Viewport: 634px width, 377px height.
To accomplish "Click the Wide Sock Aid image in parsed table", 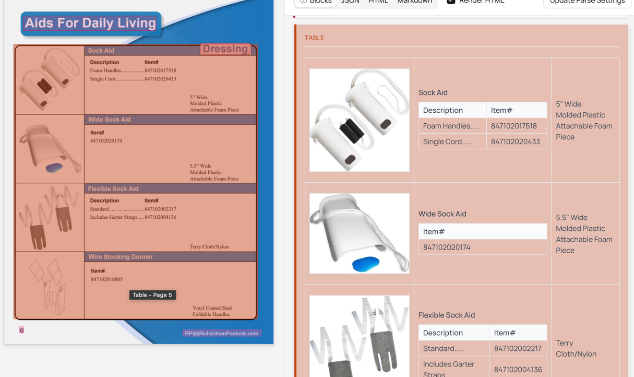I will (x=360, y=233).
